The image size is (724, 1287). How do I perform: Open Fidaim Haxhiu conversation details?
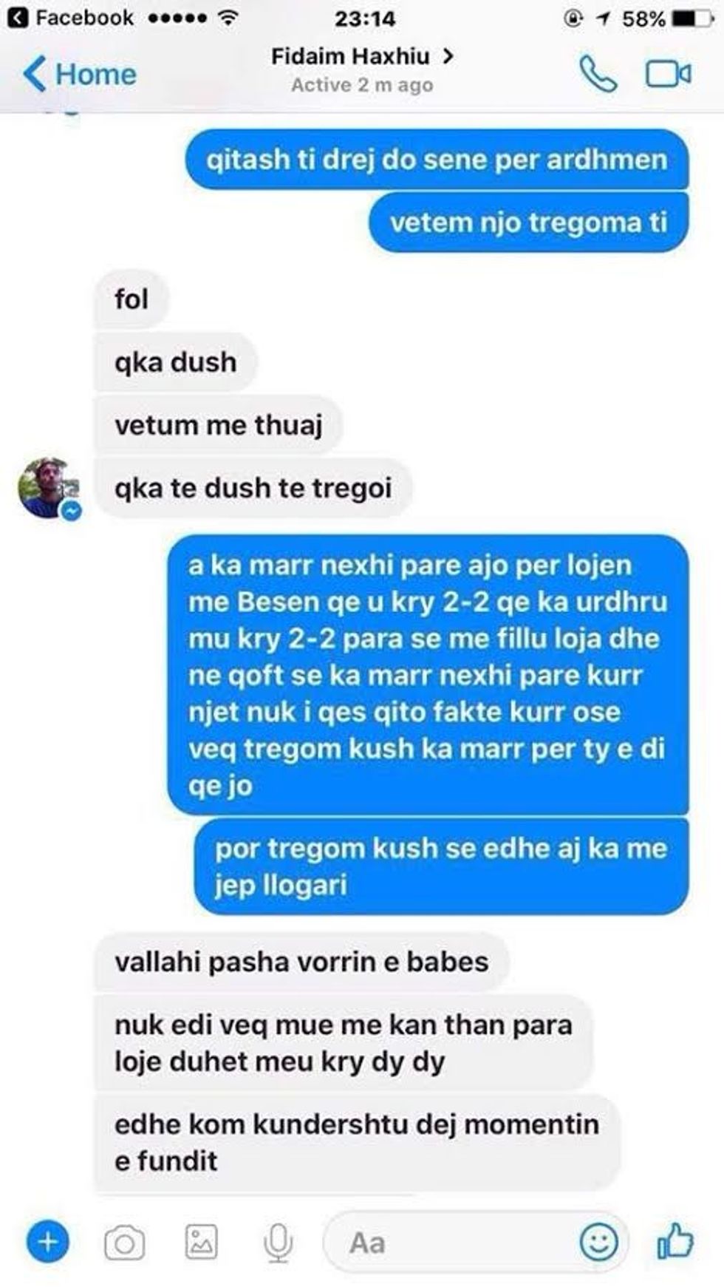tap(362, 56)
